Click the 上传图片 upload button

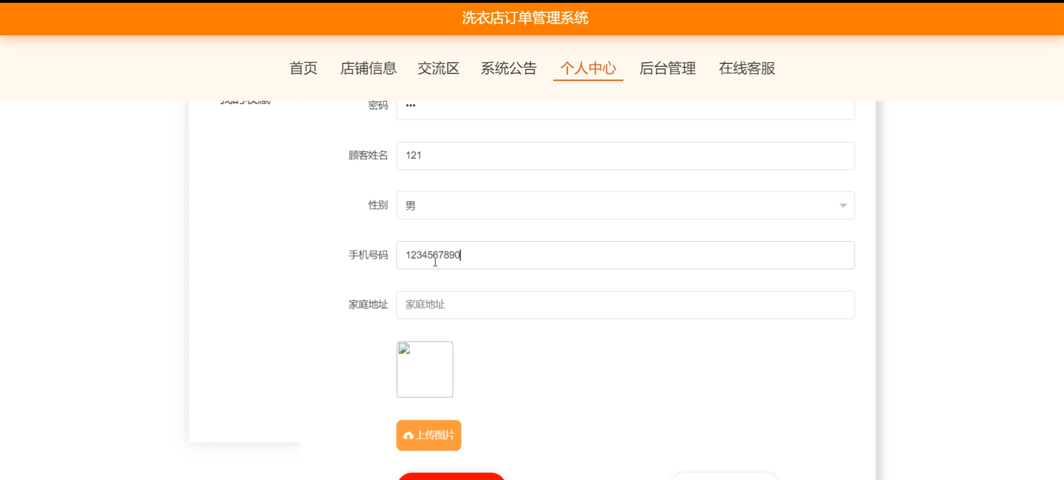coord(429,435)
